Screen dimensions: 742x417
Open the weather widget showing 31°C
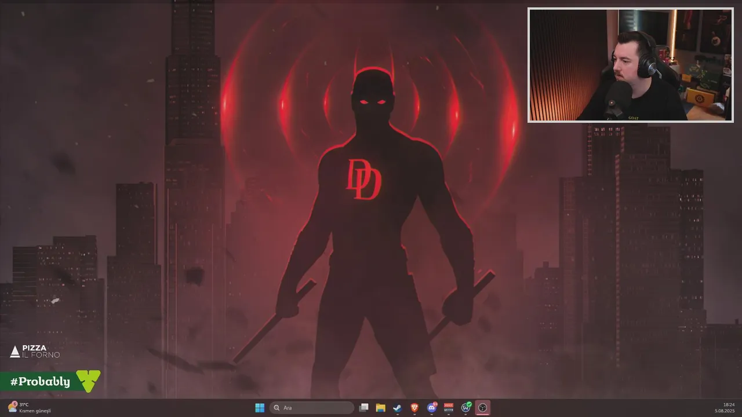[x=29, y=408]
